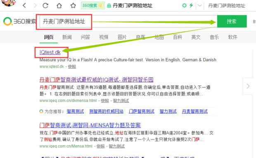Click the URL www.iqeq.com.cn/dkmensa.html
The width and height of the screenshot is (256, 158).
click(68, 101)
